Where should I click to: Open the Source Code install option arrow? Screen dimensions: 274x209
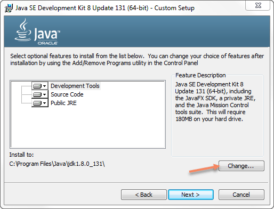tap(45, 94)
